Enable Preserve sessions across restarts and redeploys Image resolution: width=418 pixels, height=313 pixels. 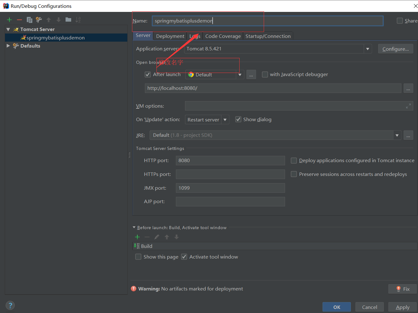294,174
